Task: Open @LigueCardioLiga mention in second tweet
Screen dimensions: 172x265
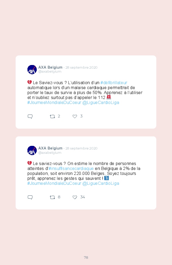Action: click(101, 183)
